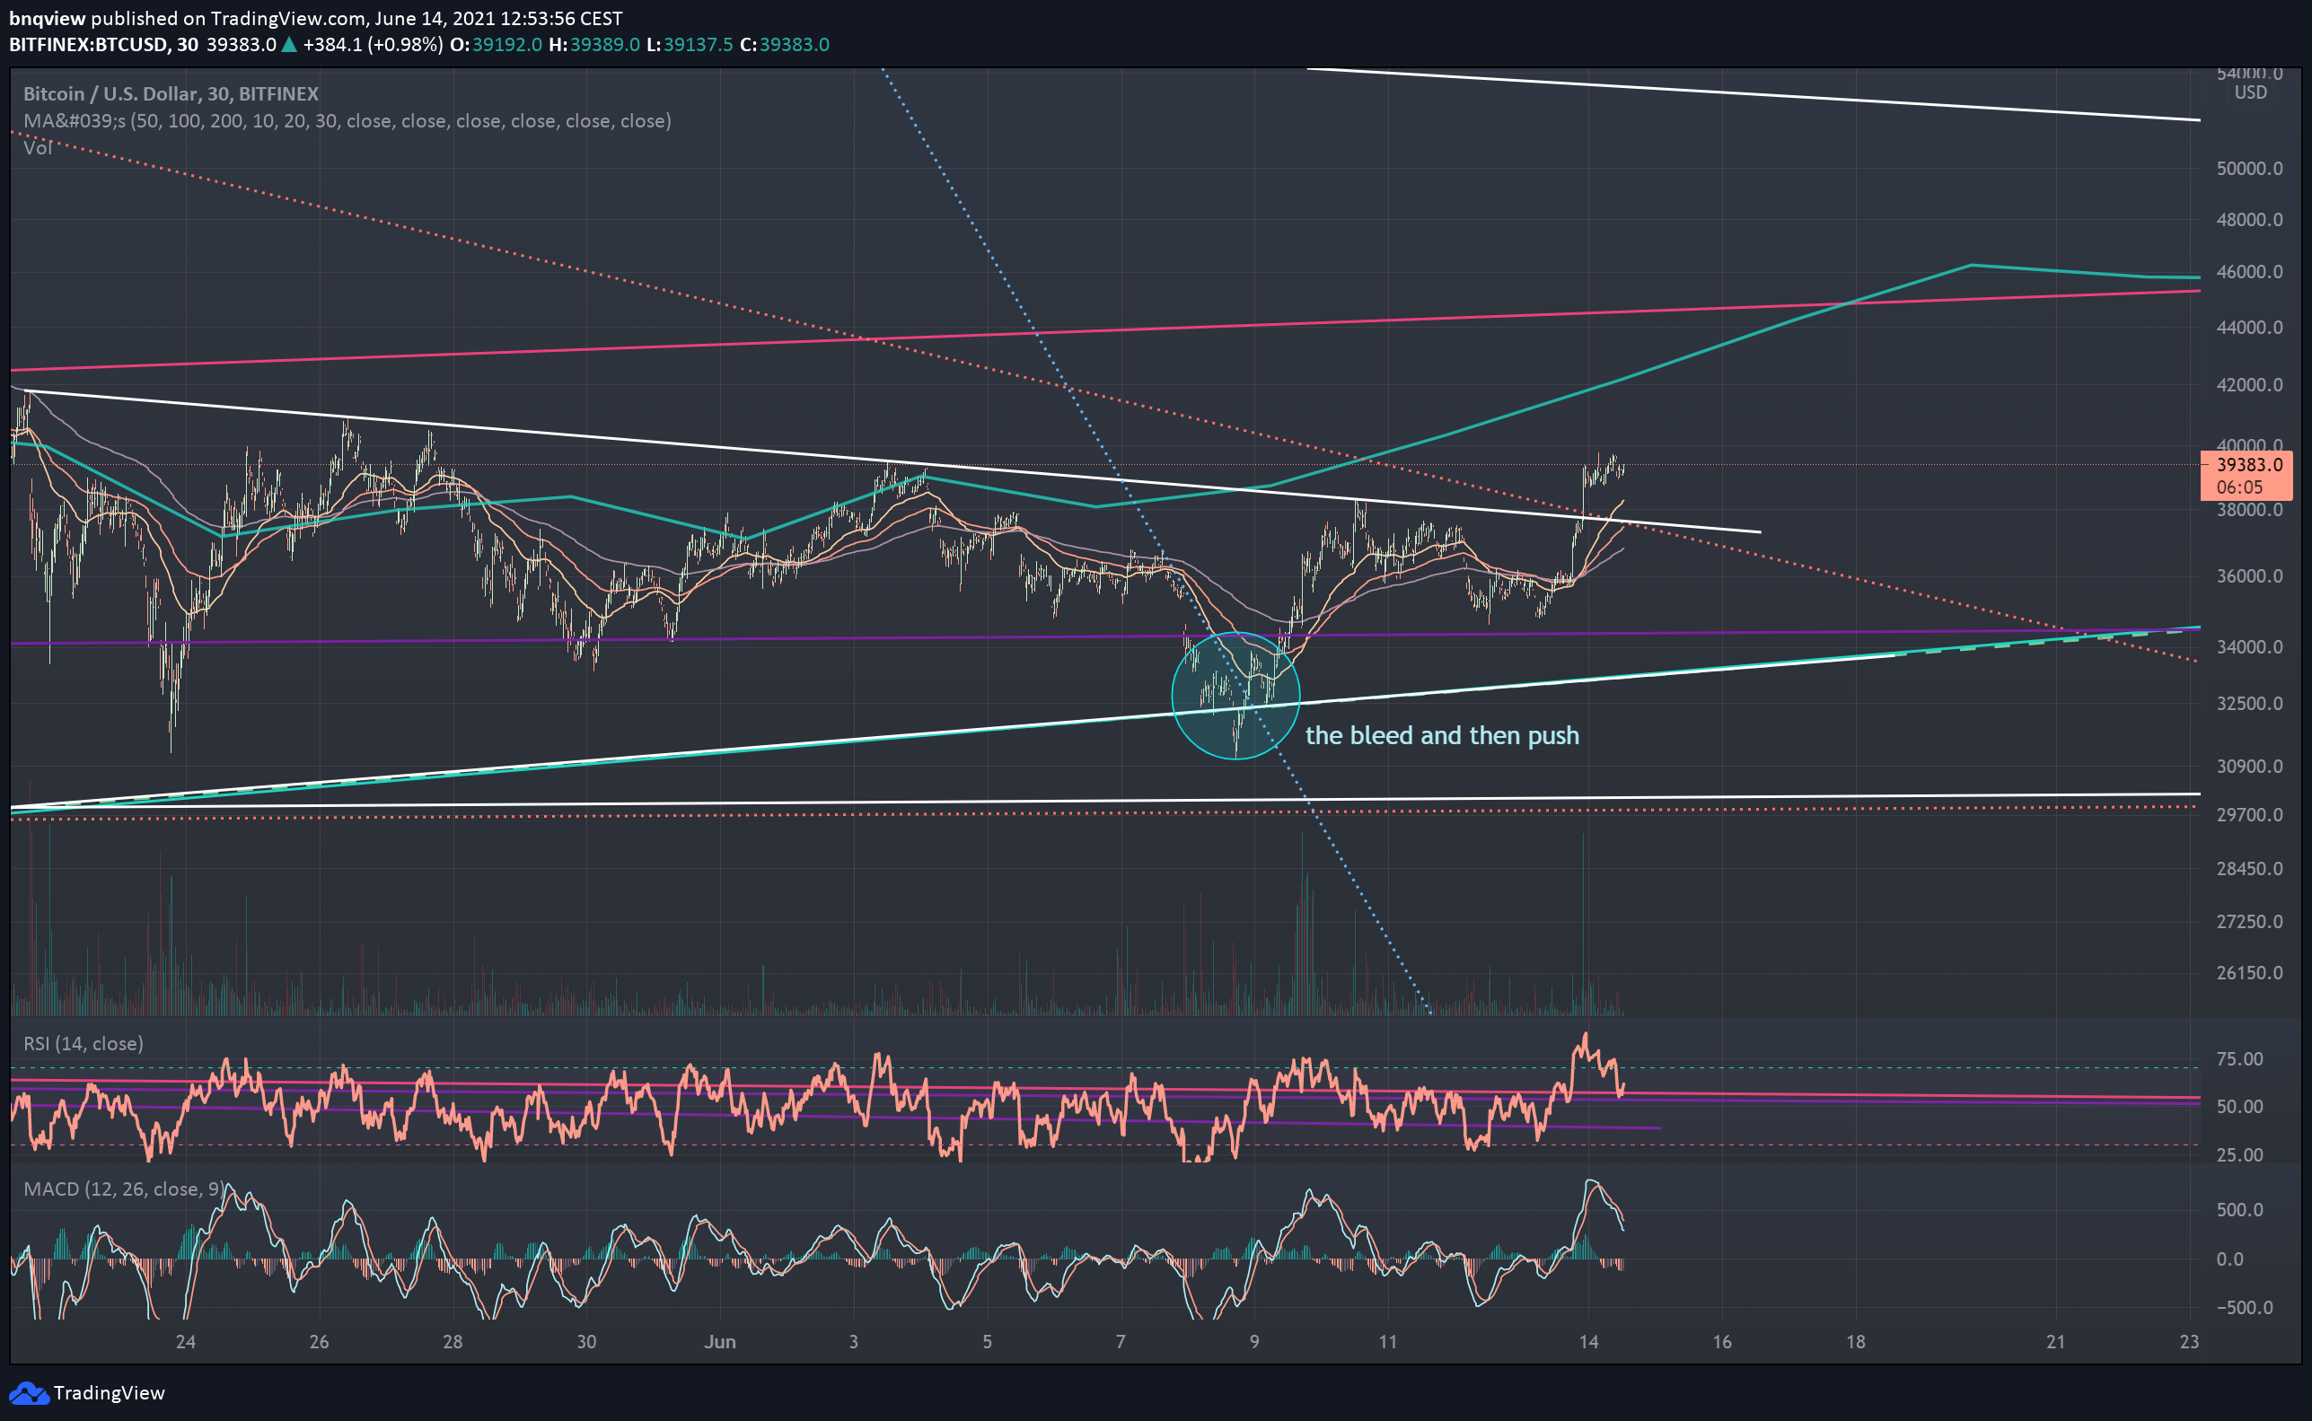This screenshot has width=2312, height=1421.
Task: Click the 46000.0 price axis label
Action: click(2249, 272)
